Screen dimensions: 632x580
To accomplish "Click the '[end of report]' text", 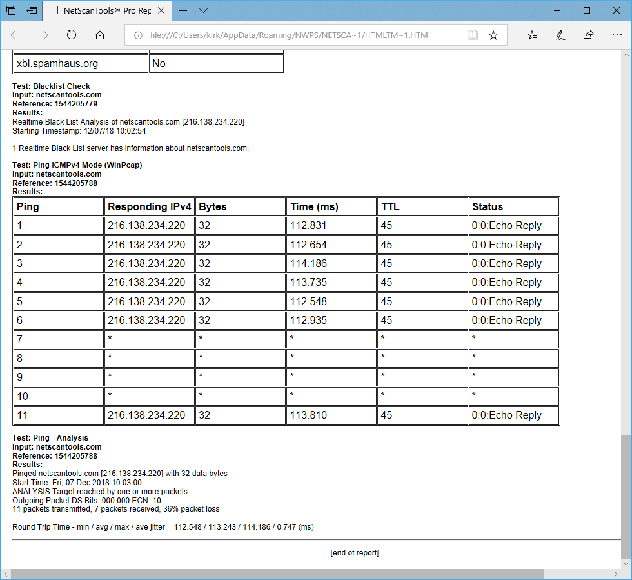I will (354, 553).
